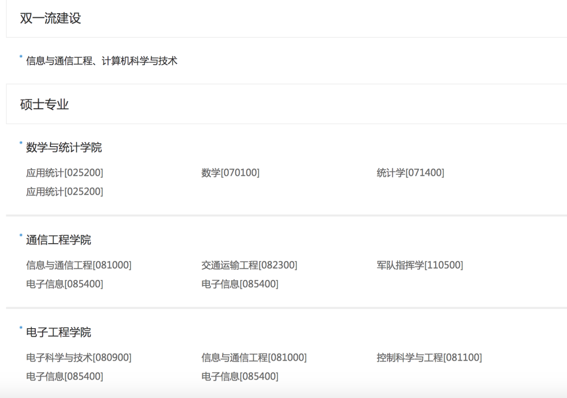Click the 军队指挥学[110500] major
The height and width of the screenshot is (398, 567).
[x=419, y=265]
